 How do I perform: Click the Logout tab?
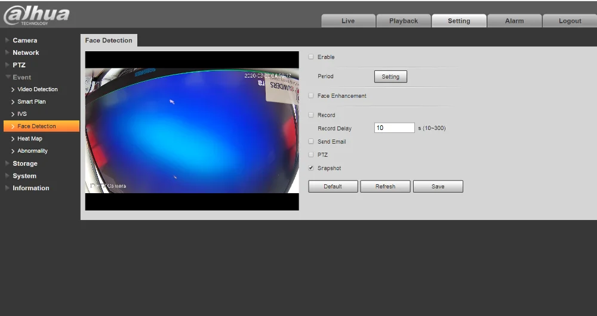point(570,21)
